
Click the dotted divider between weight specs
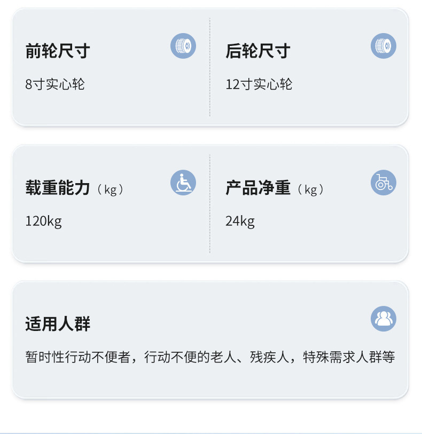coord(210,203)
